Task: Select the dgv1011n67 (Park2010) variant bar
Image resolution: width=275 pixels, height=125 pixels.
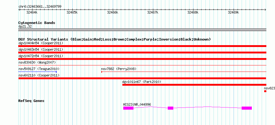Action: point(194,85)
